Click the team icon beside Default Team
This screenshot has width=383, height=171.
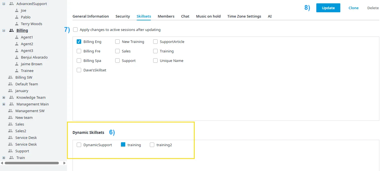point(10,84)
